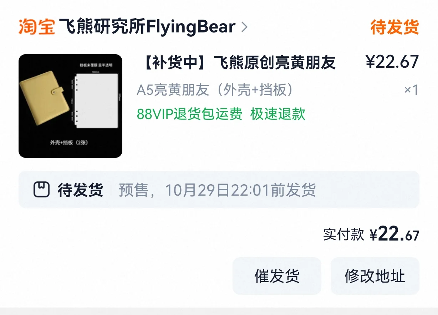This screenshot has width=438, height=315.
Task: Click the 修改地址 button
Action: tap(375, 276)
